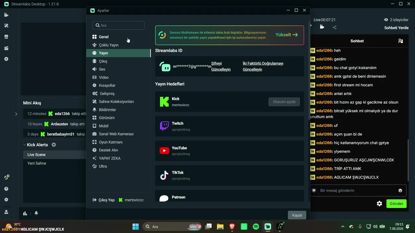The image size is (415, 233).
Task: Click the help question mark icon in the sidebar
Action: point(6,189)
